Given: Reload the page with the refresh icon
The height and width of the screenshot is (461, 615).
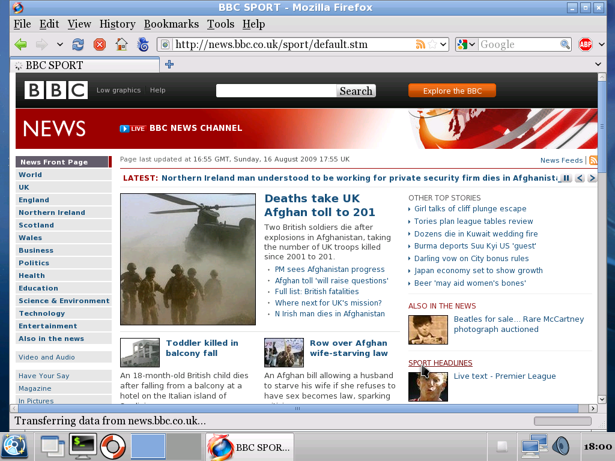Looking at the screenshot, I should [x=78, y=44].
